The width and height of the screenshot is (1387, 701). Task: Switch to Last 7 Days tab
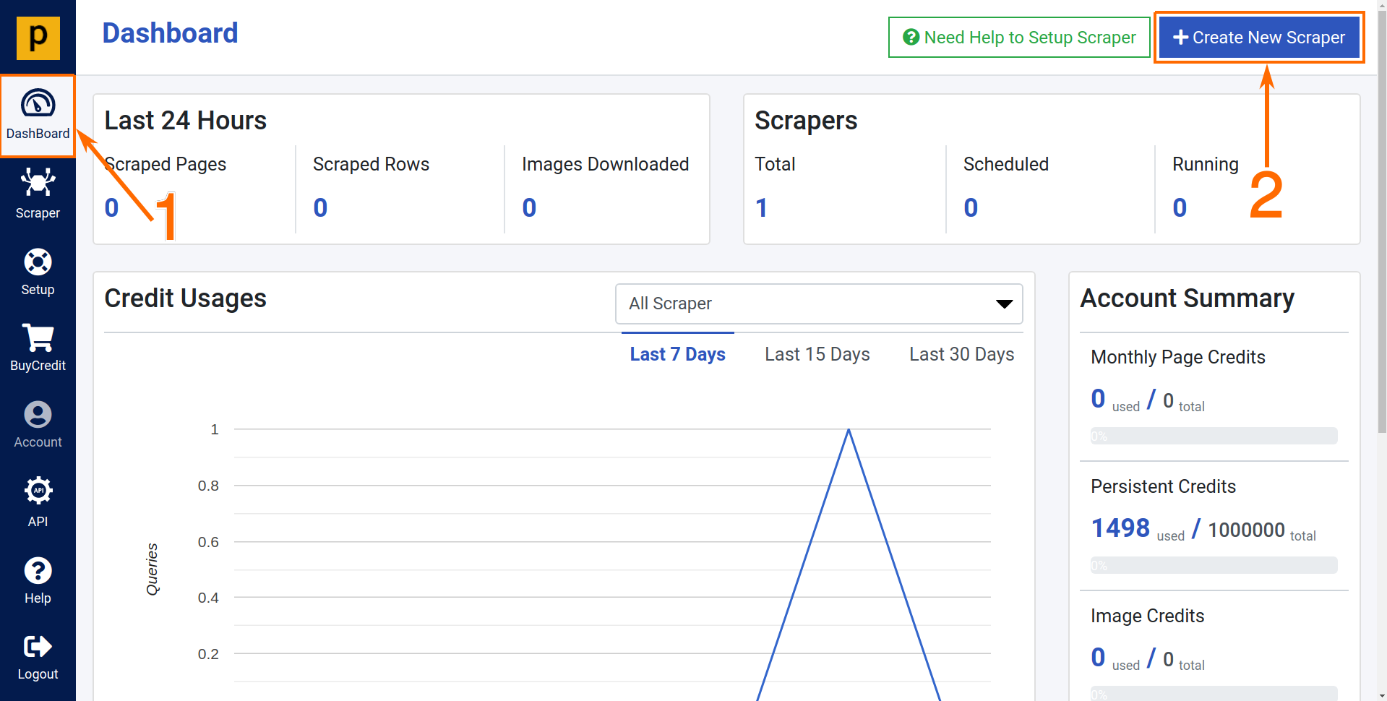677,354
